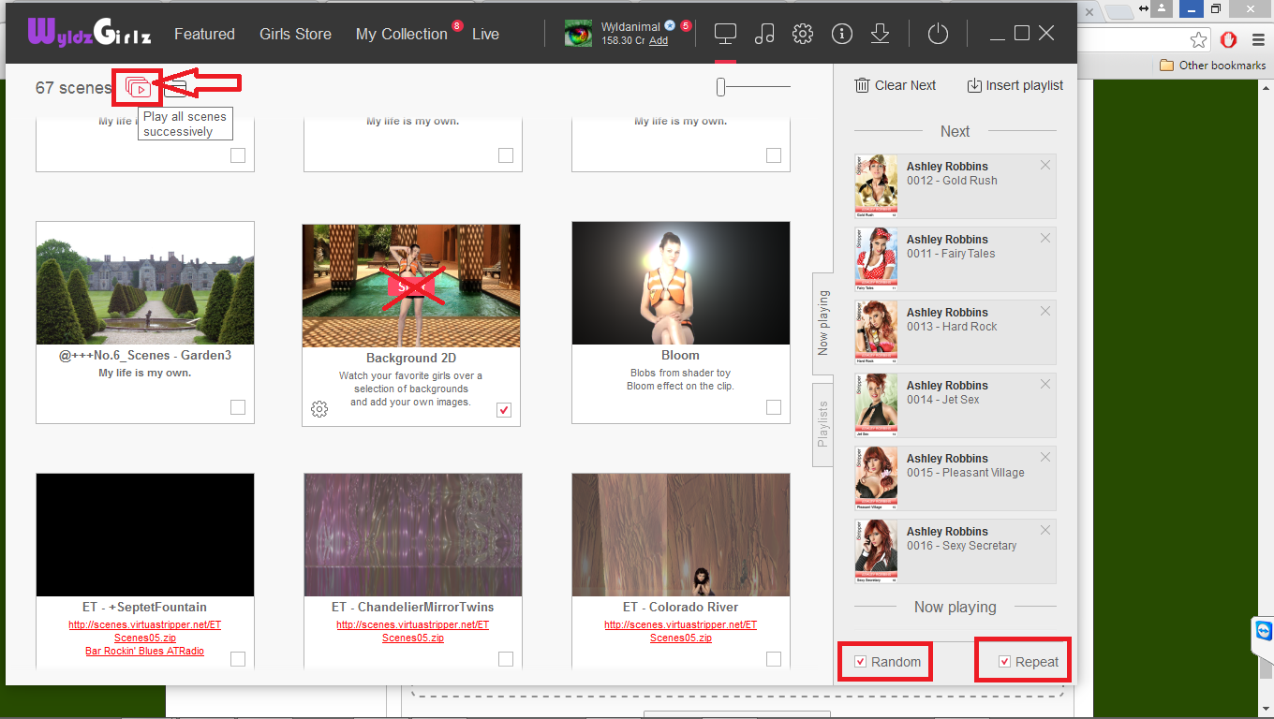Open the Girls Store tab
Viewport: 1274px width, 719px height.
(x=295, y=34)
